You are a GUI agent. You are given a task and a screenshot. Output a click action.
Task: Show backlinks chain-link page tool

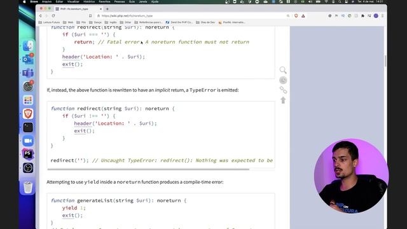coord(283,90)
